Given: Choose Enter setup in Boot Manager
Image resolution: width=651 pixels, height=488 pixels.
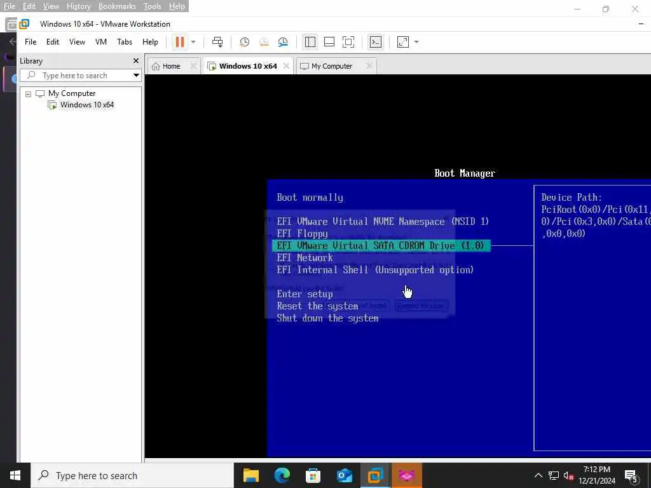Looking at the screenshot, I should click(x=305, y=294).
